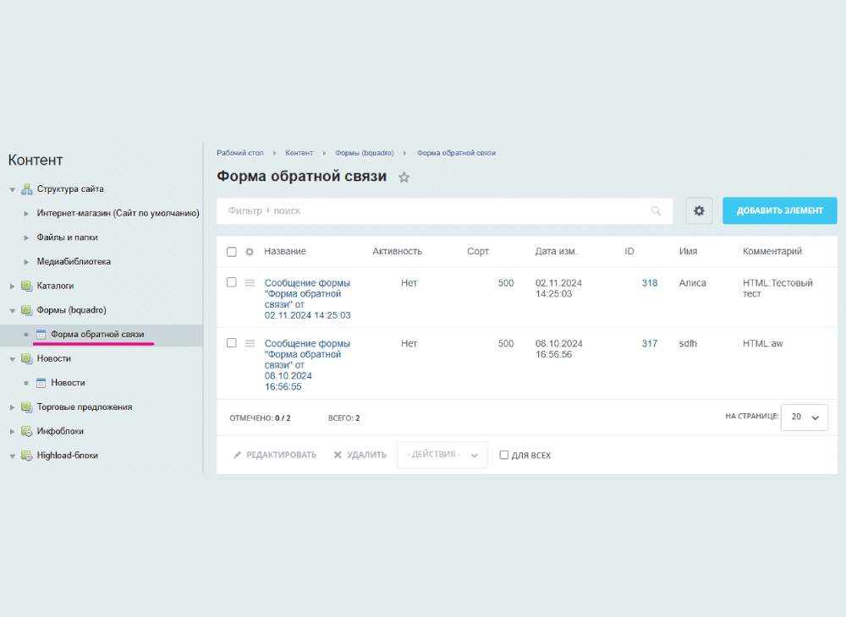
Task: Open message link dated 02.11.2024 14:25:03
Action: [x=308, y=299]
